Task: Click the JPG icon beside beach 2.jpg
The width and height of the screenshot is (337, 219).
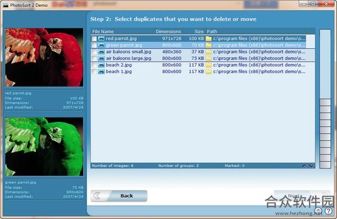Action: click(101, 65)
